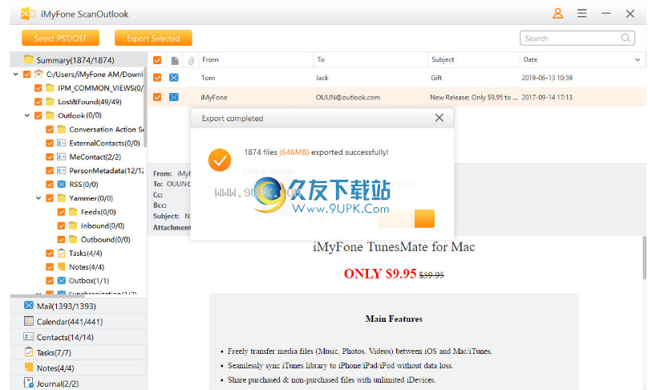Screen dimensions: 648x390
Task: Select the Mail(1393/1393) category
Action: [x=79, y=306]
